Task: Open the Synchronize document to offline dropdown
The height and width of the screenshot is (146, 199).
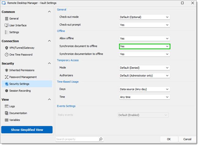Action: (145, 46)
